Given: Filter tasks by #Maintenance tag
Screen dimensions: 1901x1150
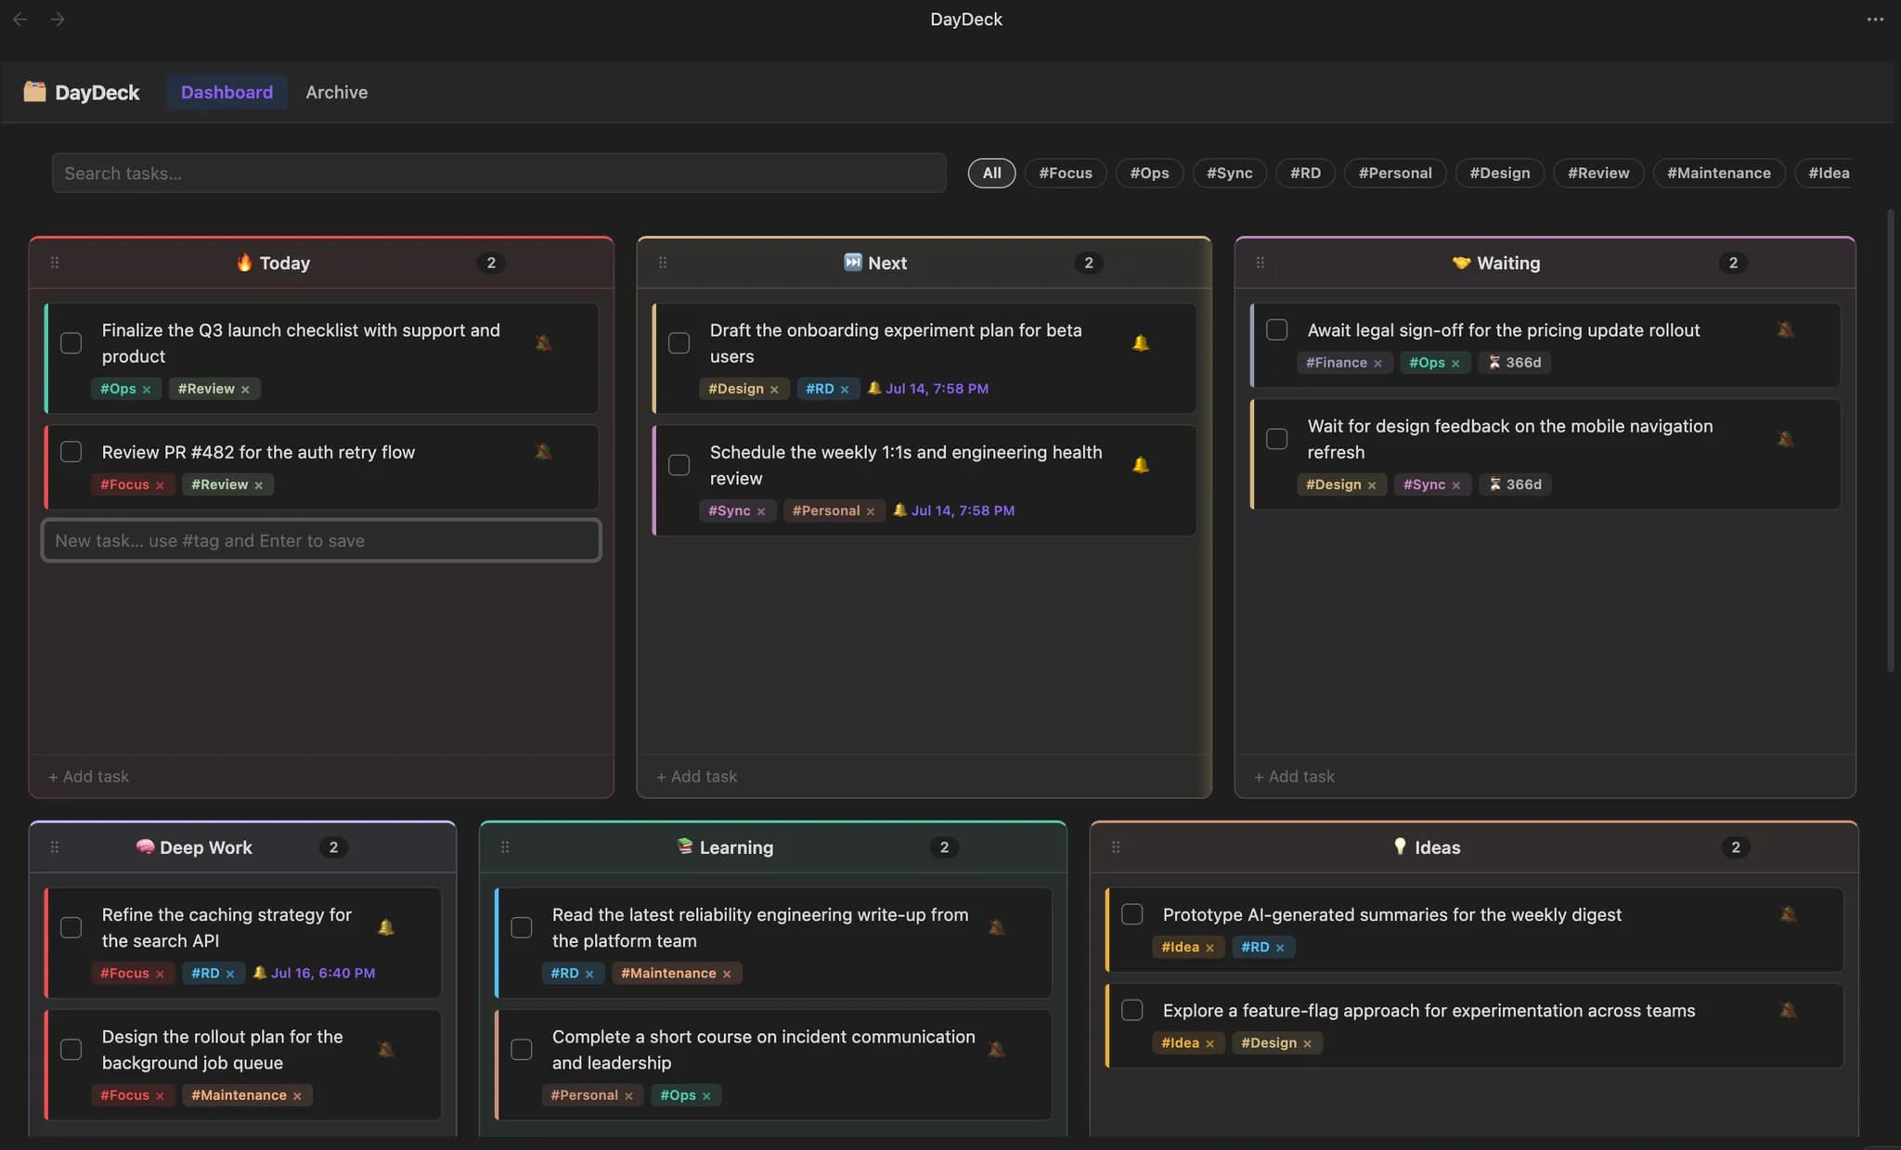Looking at the screenshot, I should (1719, 173).
